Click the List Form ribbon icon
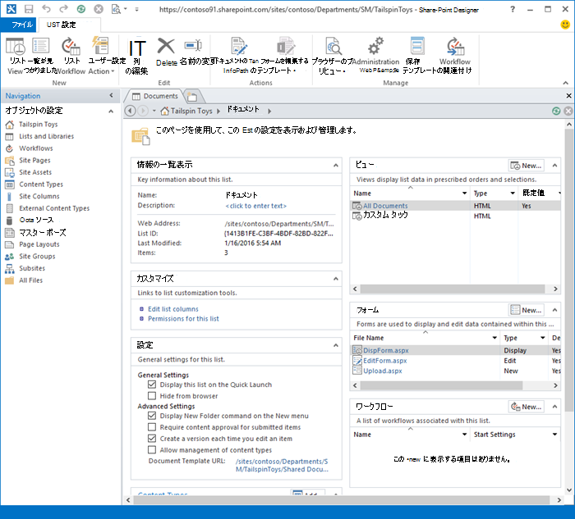575x519 pixels. pyautogui.click(x=41, y=47)
